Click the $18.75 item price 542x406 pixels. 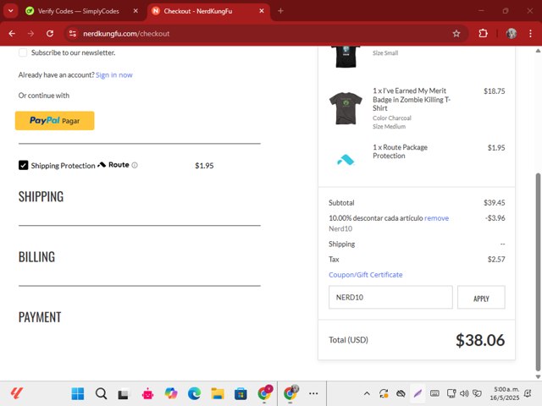point(494,91)
